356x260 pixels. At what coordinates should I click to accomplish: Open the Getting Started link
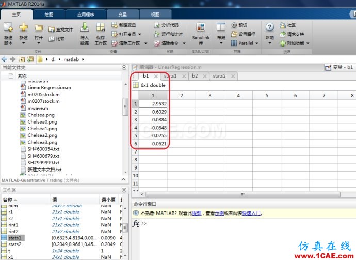click(x=251, y=213)
